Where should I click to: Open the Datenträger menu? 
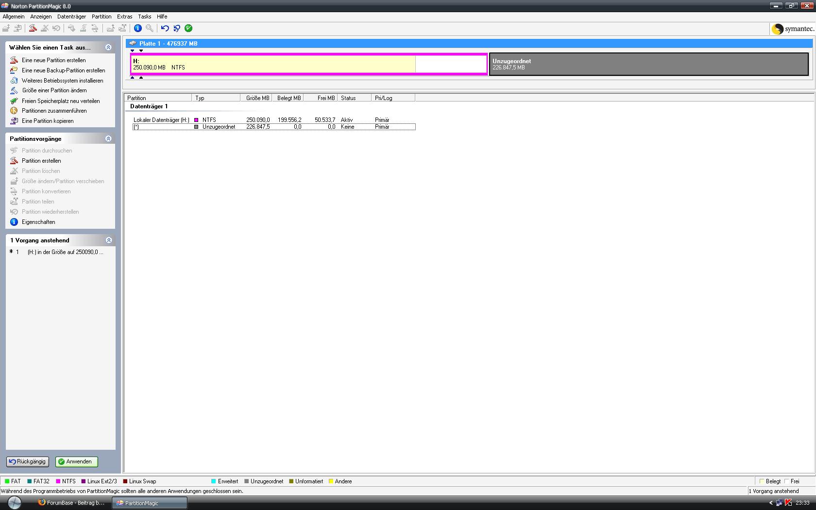tap(71, 17)
